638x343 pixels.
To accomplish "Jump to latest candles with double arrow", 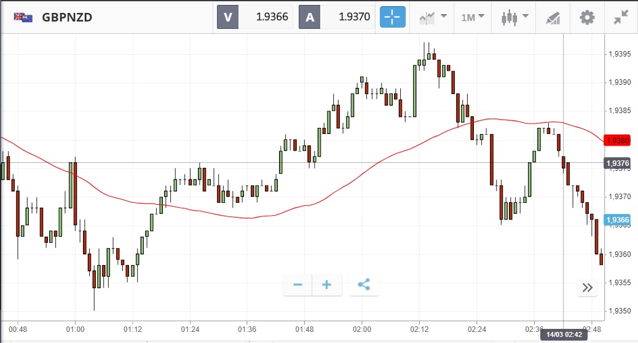I will (587, 288).
